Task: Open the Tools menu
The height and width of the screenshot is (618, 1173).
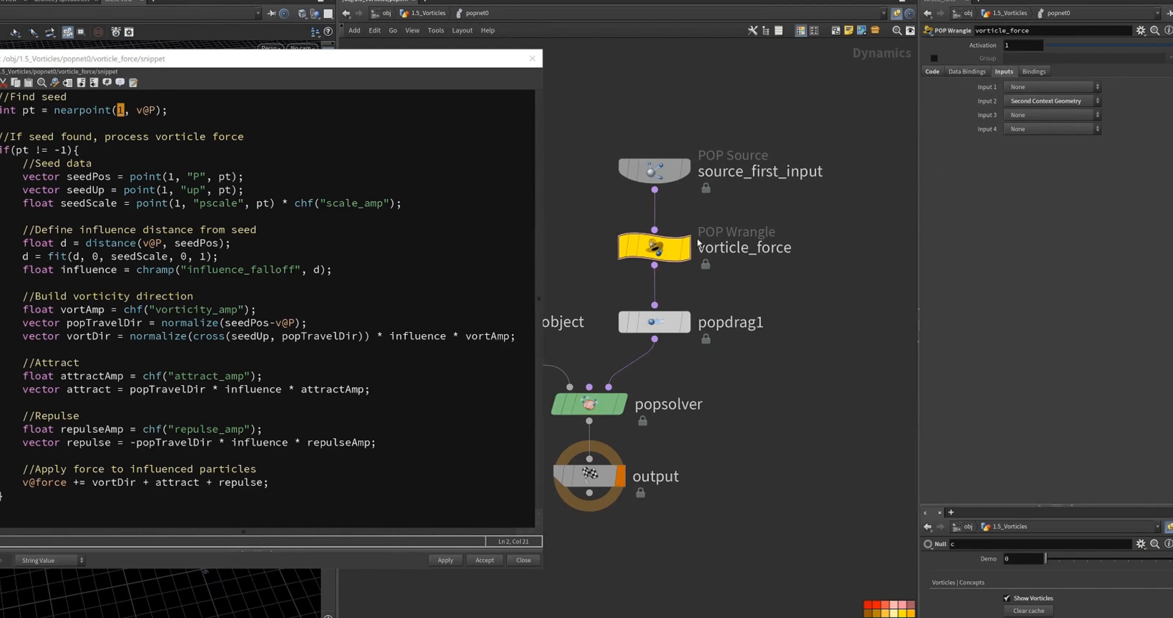Action: (435, 31)
